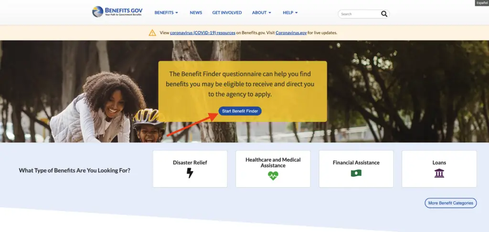The image size is (489, 232).
Task: Click the search magnifying glass icon
Action: (x=384, y=14)
